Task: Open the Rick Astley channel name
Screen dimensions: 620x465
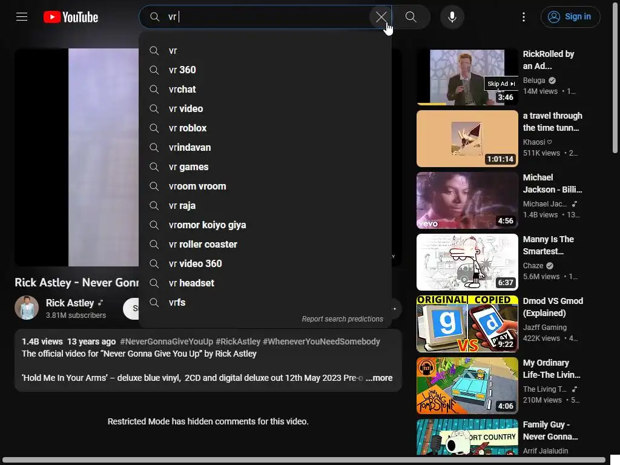Action: click(70, 303)
